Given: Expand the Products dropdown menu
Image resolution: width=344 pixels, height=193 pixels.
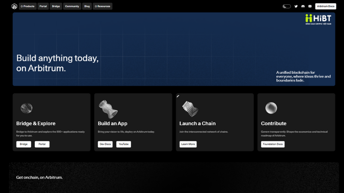Looking at the screenshot, I should (x=28, y=6).
